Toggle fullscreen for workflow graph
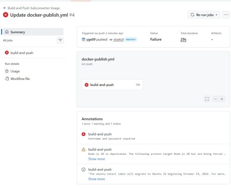 (x=207, y=99)
